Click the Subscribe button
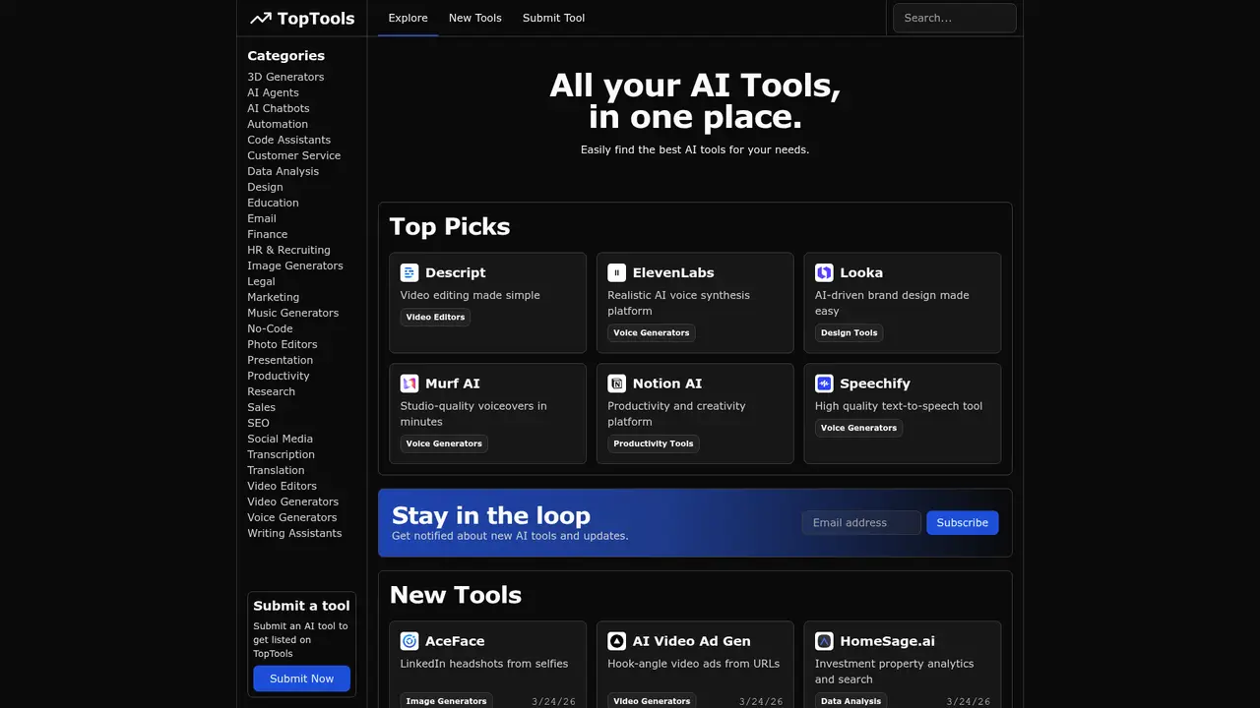 962,523
